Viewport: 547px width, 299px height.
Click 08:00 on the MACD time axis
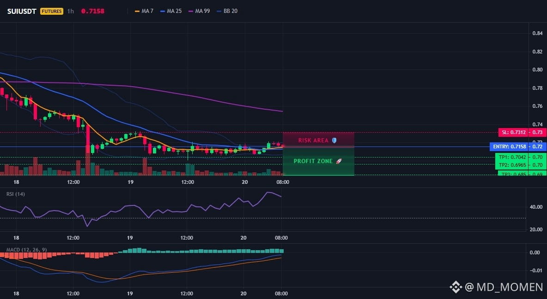pos(281,293)
